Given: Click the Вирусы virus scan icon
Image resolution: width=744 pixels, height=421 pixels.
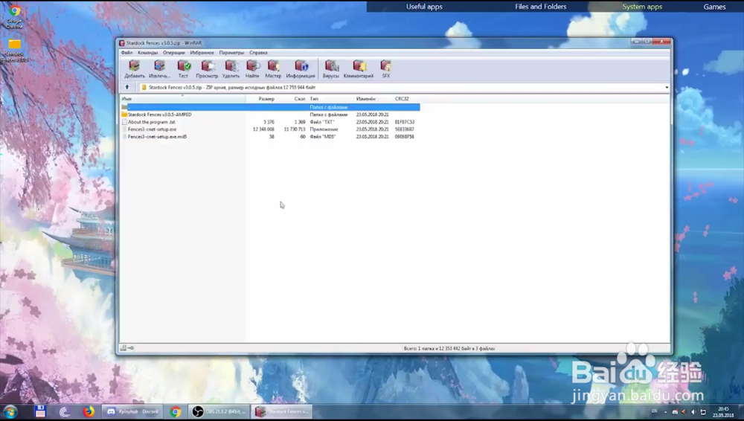Looking at the screenshot, I should tap(331, 69).
